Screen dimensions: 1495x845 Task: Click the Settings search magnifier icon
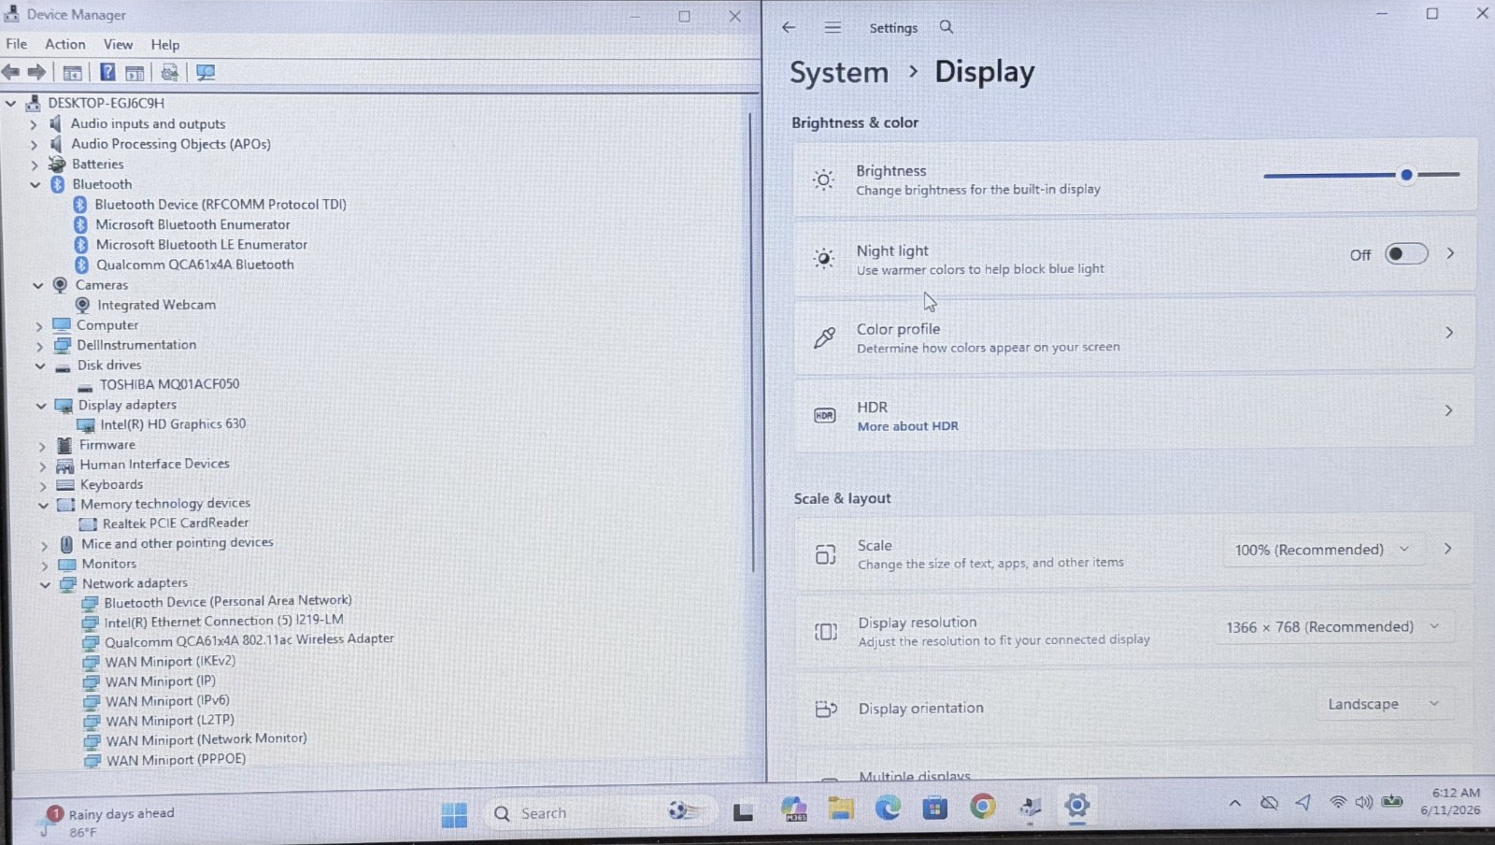pos(947,27)
